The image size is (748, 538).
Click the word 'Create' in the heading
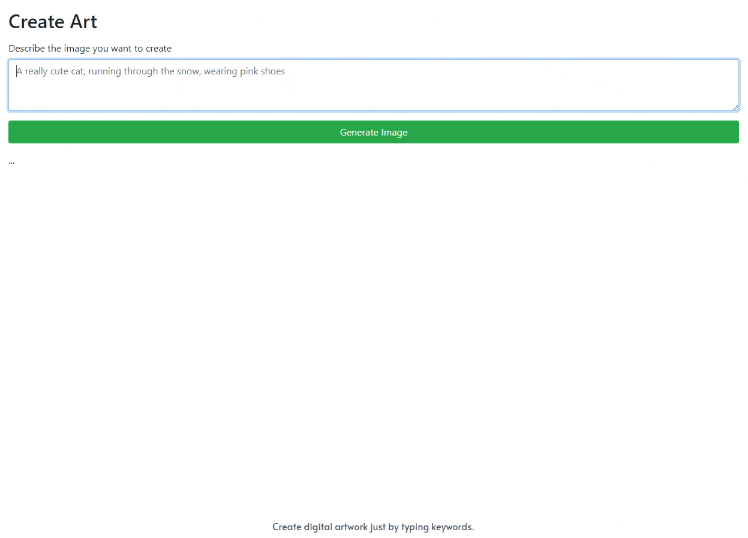click(x=36, y=22)
